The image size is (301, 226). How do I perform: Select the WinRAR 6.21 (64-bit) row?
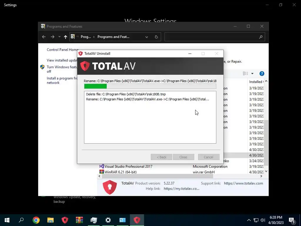coord(121,172)
